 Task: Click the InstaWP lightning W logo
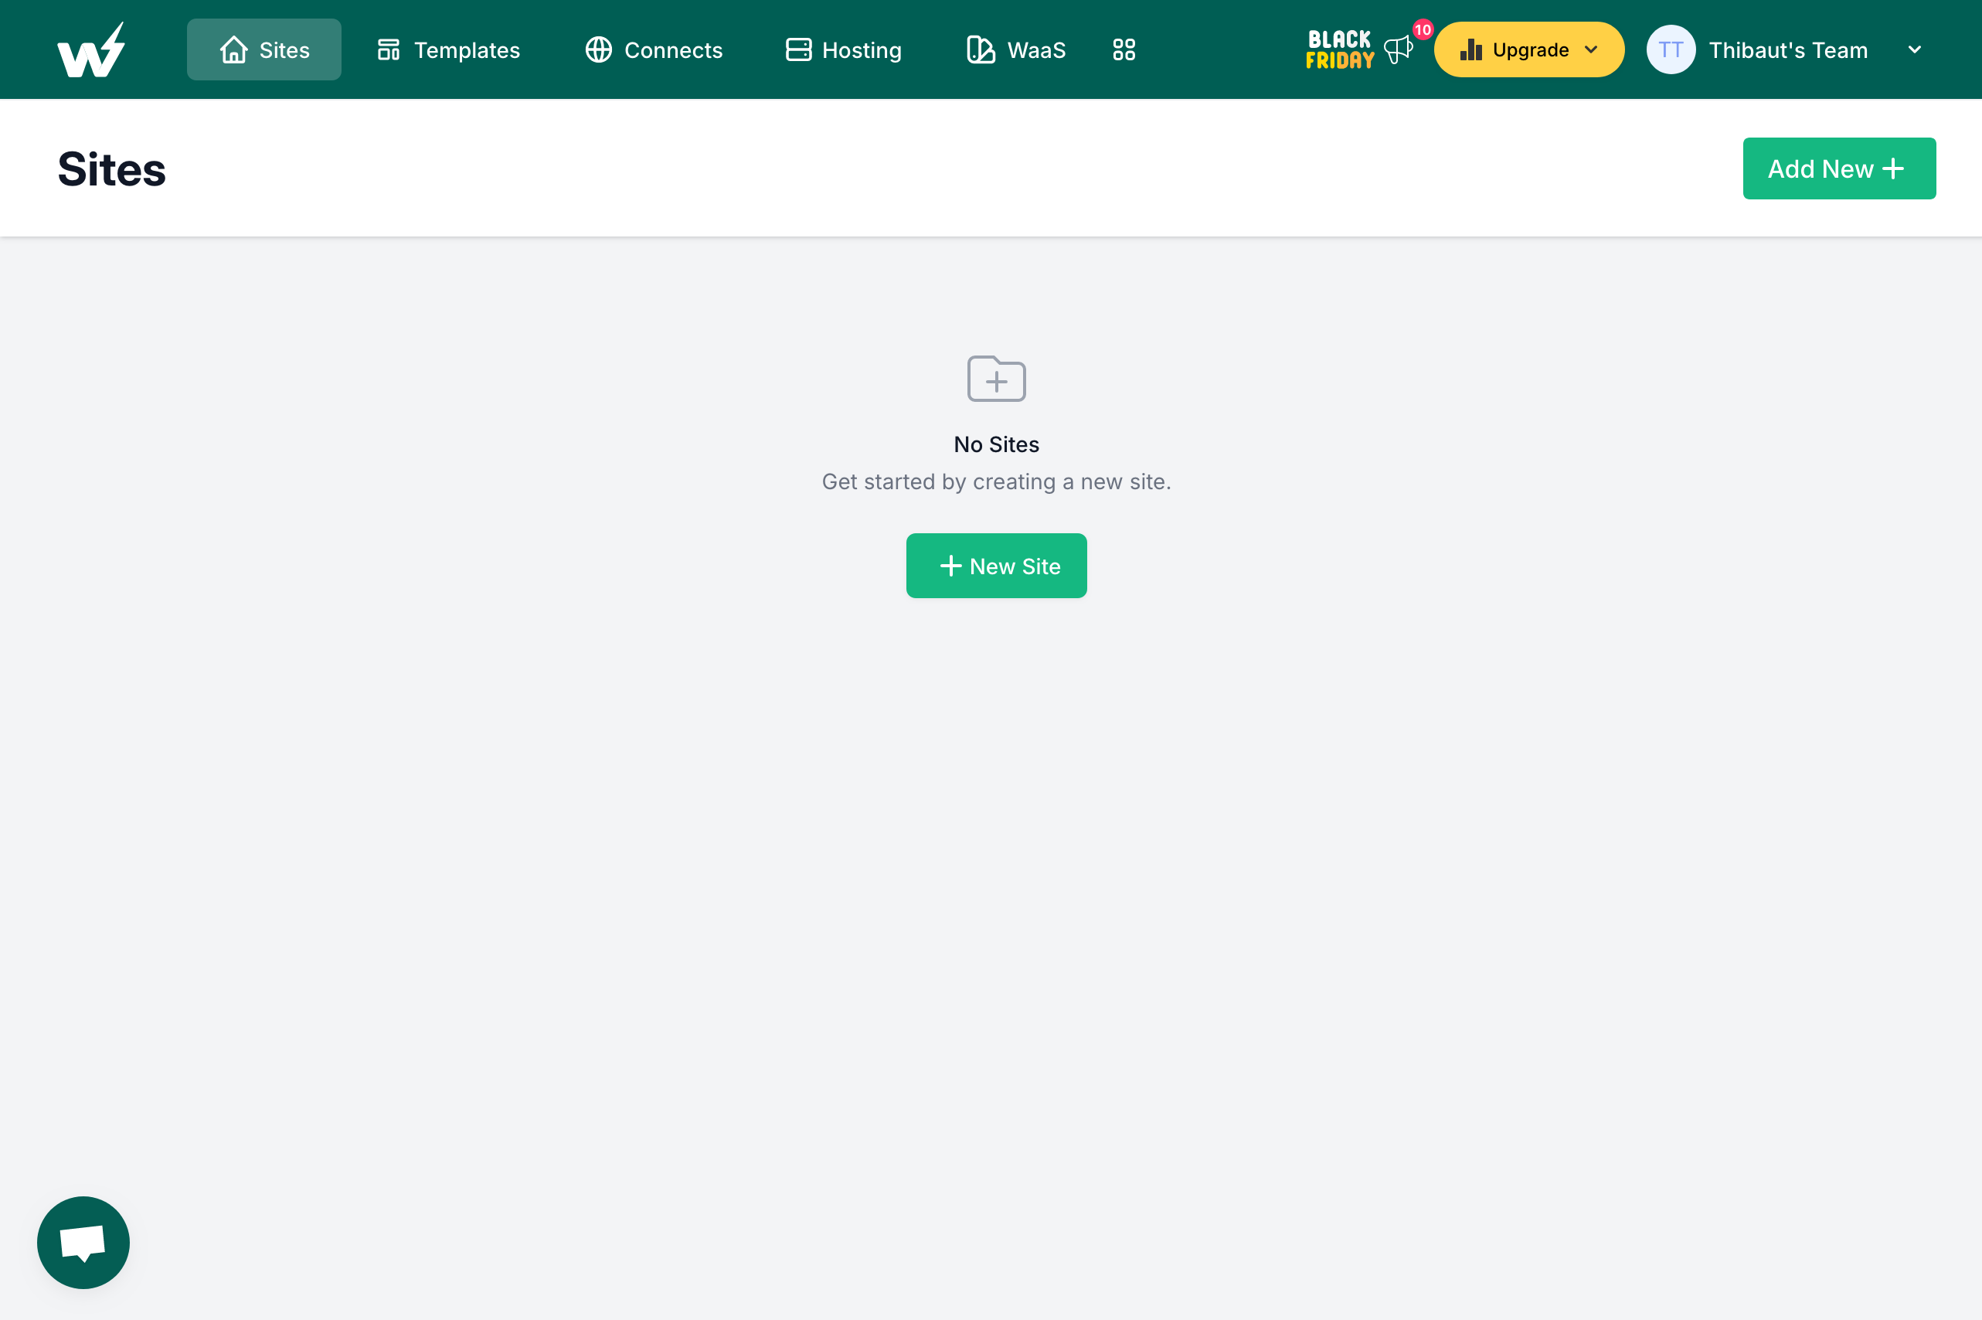91,50
